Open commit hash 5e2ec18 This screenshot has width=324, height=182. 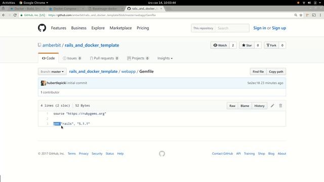[253, 83]
